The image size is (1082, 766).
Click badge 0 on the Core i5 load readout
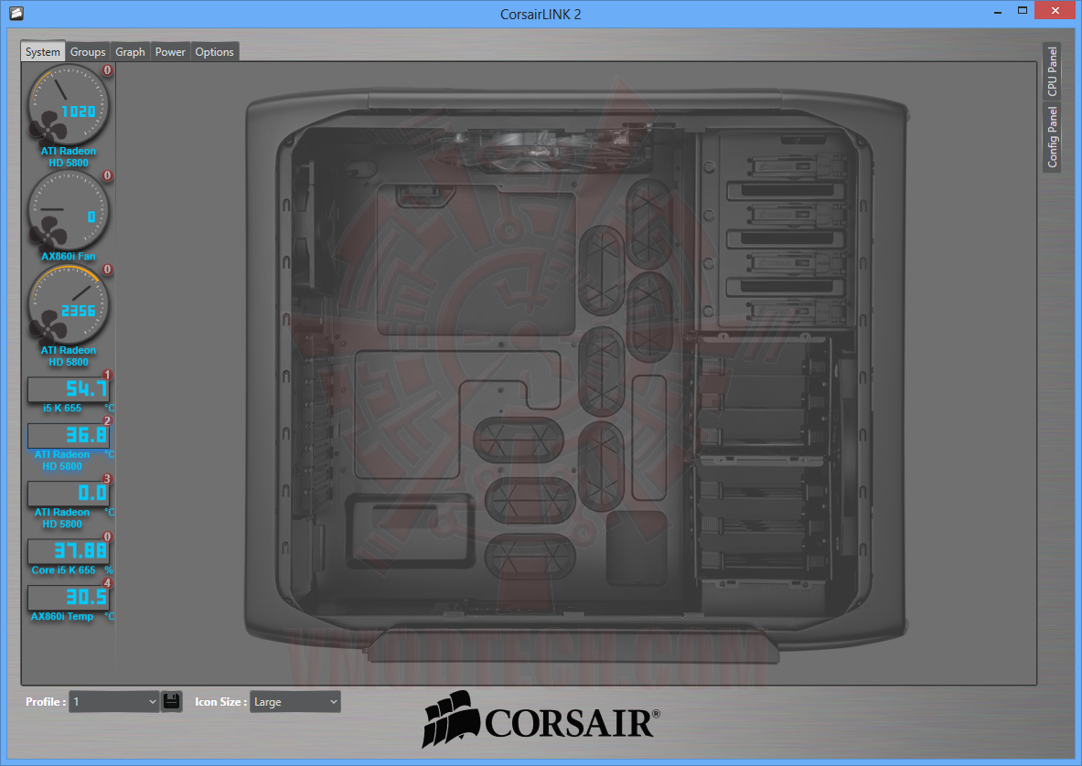pyautogui.click(x=107, y=537)
